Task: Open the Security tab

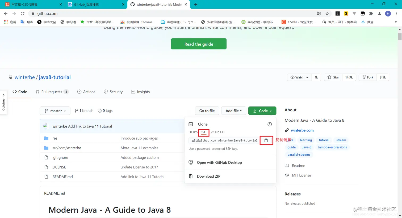Action: coord(113,92)
